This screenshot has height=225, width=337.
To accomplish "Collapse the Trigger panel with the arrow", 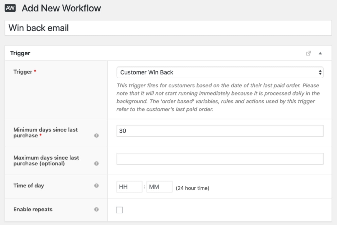I will (321, 53).
